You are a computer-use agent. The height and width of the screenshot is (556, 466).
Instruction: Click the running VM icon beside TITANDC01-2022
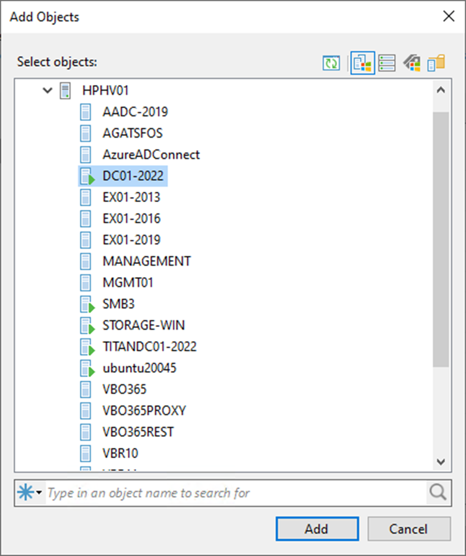(x=86, y=347)
